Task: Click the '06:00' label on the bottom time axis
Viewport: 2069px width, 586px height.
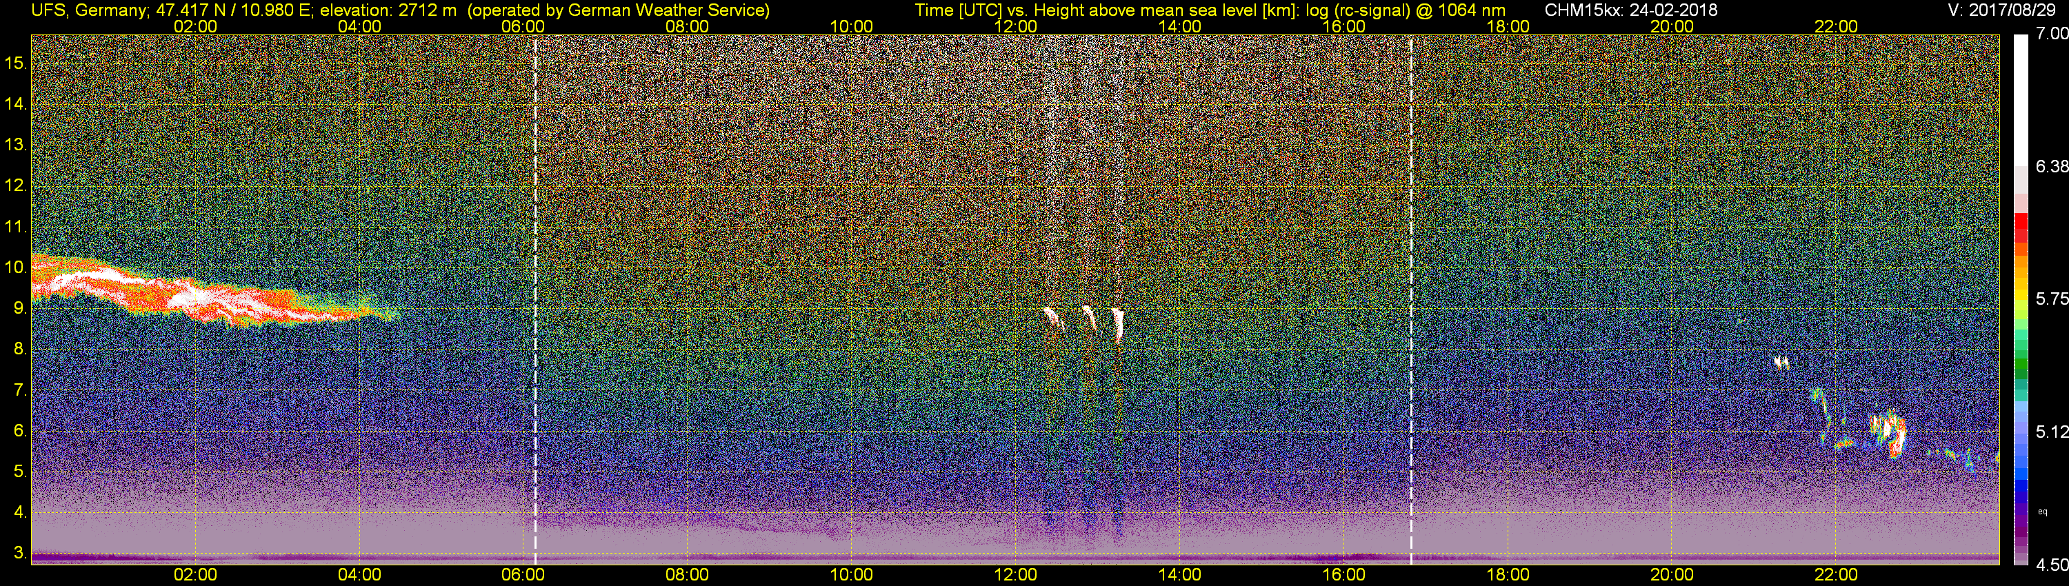Action: click(523, 575)
